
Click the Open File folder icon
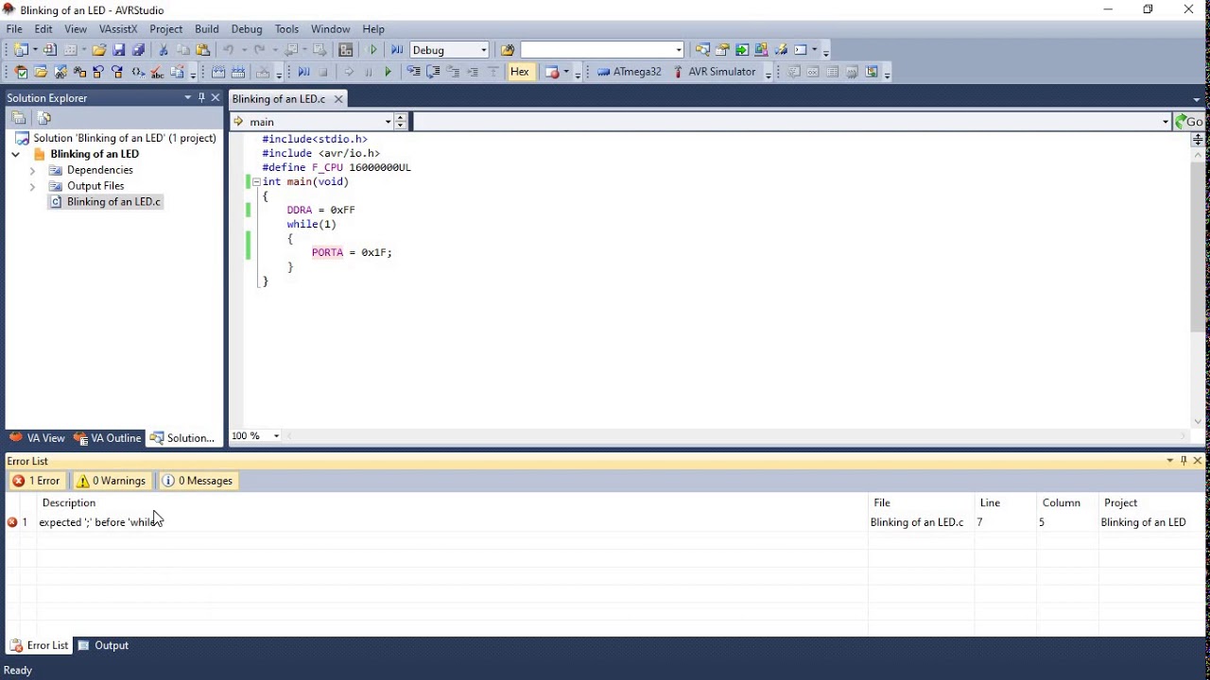tap(98, 50)
